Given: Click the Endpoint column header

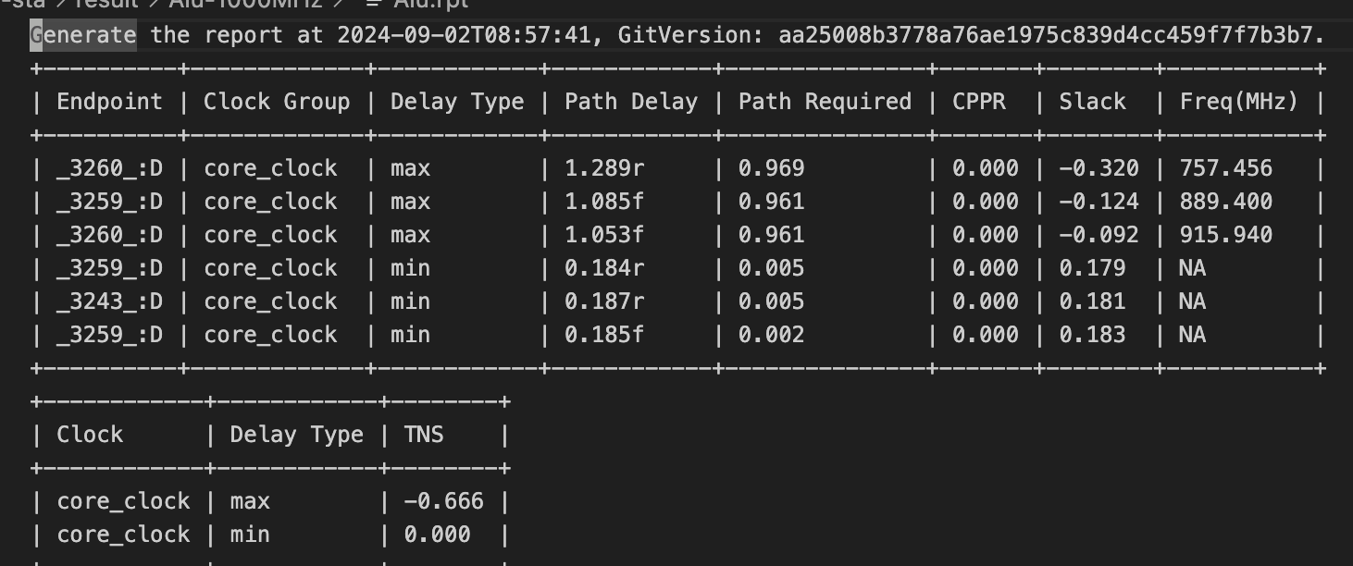Looking at the screenshot, I should pyautogui.click(x=109, y=102).
